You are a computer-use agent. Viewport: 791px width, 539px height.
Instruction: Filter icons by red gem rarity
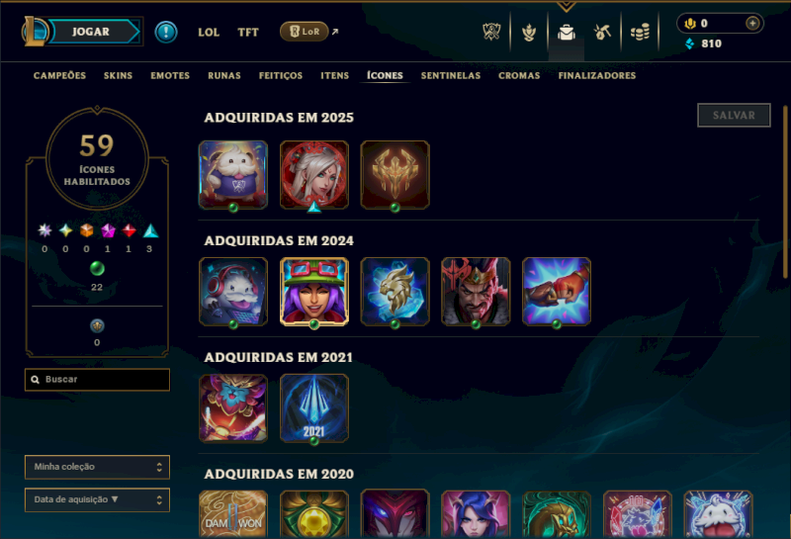(x=130, y=230)
